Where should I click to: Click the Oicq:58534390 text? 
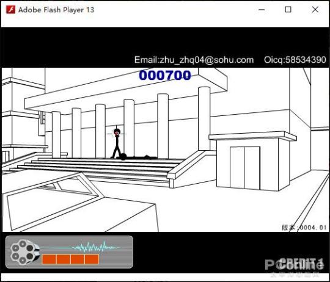[x=295, y=60]
